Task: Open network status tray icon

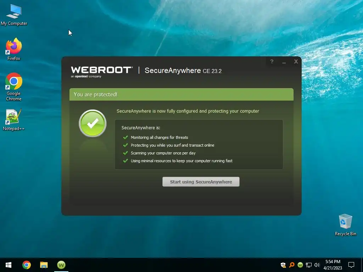Action: [x=309, y=265]
